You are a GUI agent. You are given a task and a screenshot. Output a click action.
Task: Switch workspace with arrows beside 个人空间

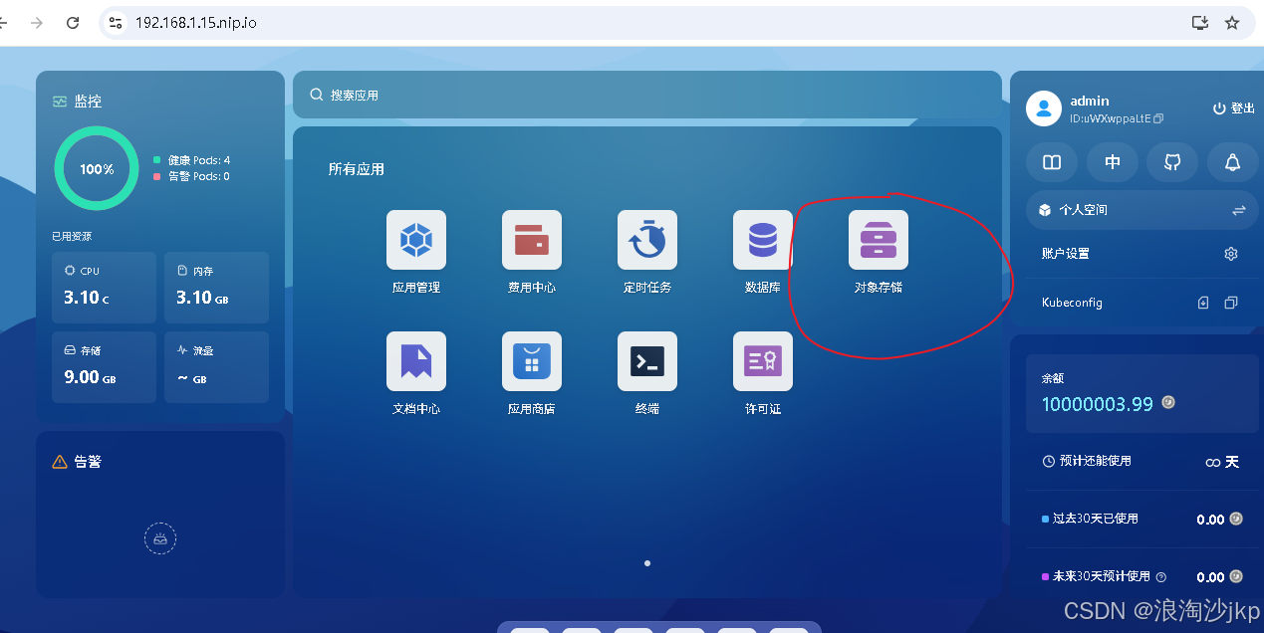click(x=1239, y=210)
